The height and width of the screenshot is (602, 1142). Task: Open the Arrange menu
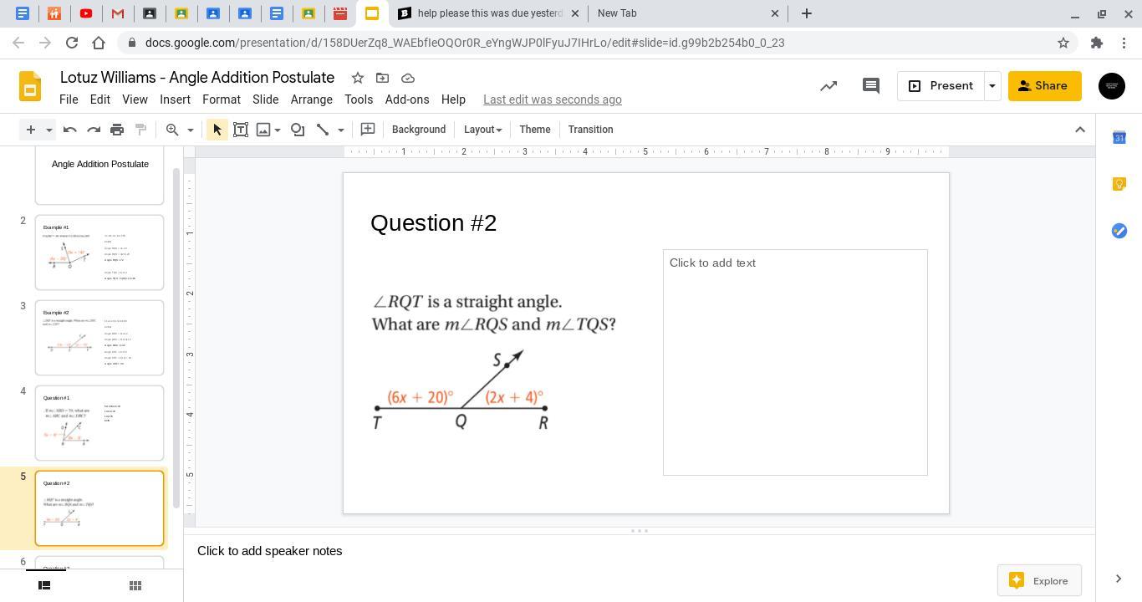click(x=311, y=99)
